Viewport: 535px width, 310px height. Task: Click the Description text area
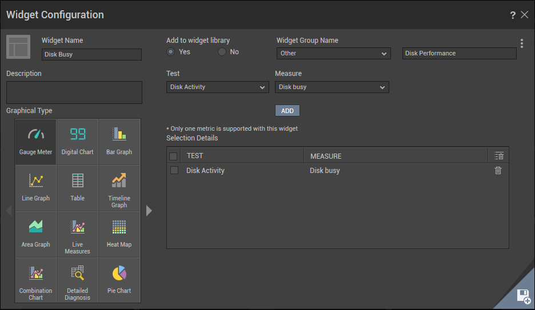74,92
